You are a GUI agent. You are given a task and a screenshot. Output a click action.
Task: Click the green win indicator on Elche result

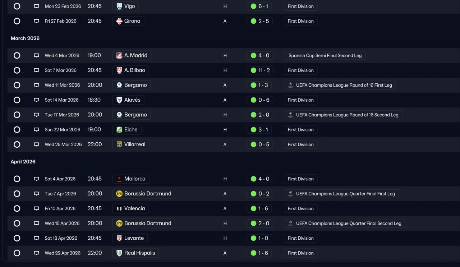[253, 130]
